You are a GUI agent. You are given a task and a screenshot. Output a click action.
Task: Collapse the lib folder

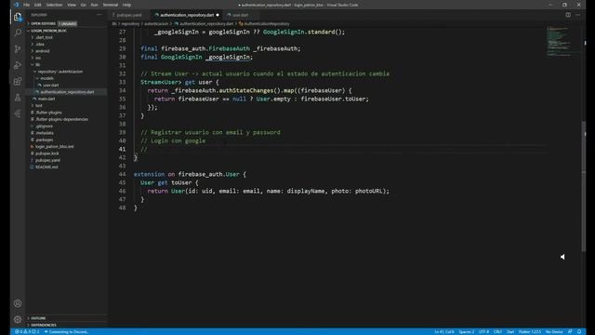[x=37, y=64]
